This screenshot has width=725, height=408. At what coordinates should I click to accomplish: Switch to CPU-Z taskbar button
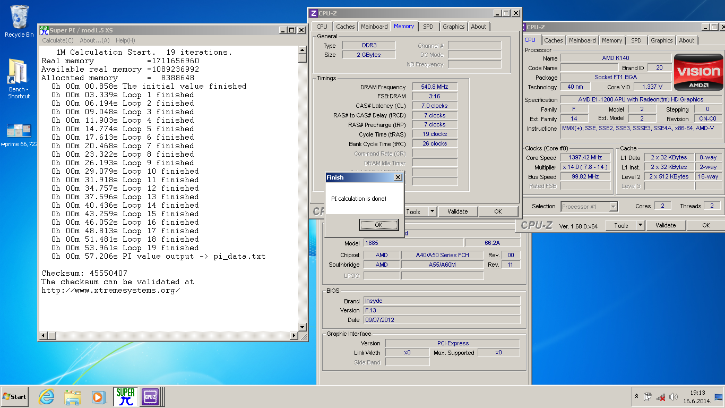[x=150, y=397]
